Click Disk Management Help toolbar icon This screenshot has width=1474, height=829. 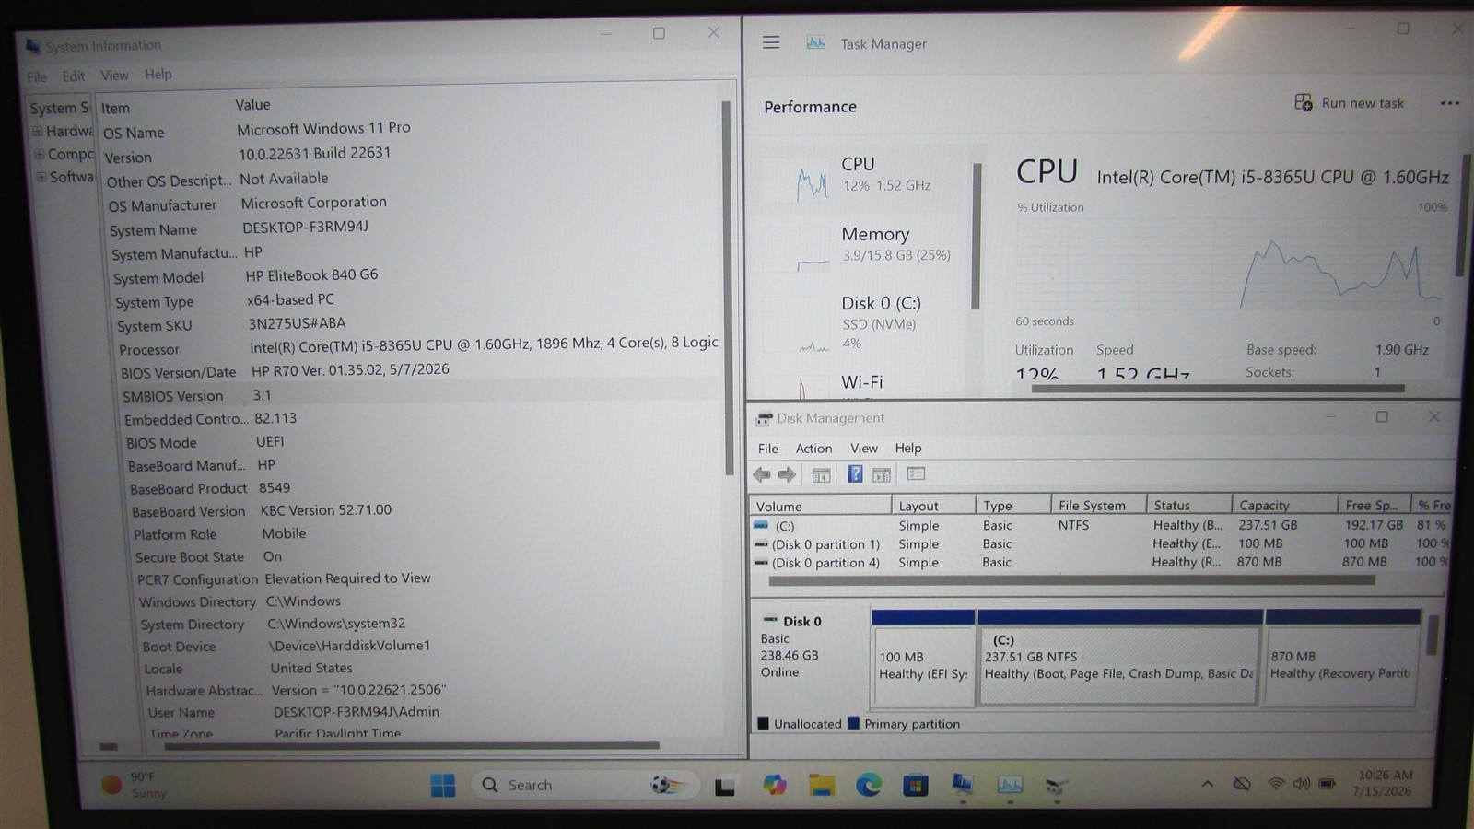point(855,474)
